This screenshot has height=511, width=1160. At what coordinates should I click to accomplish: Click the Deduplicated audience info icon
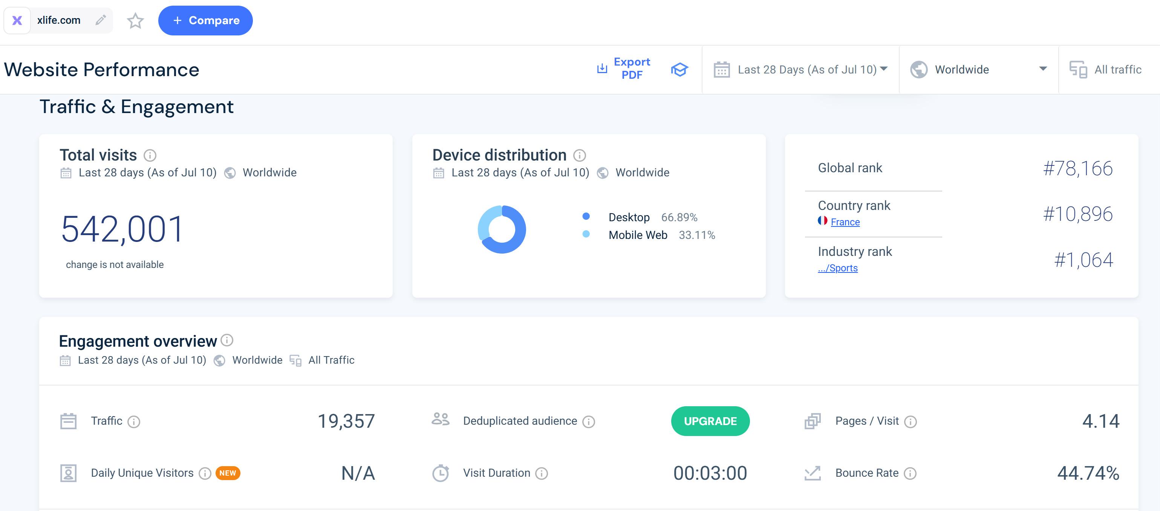click(589, 421)
